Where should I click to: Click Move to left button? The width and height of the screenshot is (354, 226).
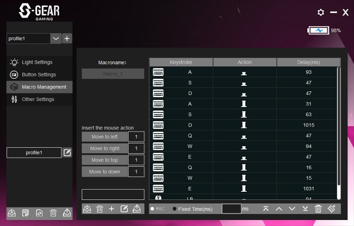105,137
